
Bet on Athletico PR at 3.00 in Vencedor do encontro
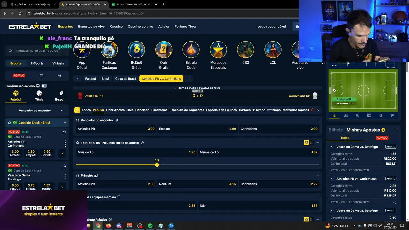coord(116,129)
